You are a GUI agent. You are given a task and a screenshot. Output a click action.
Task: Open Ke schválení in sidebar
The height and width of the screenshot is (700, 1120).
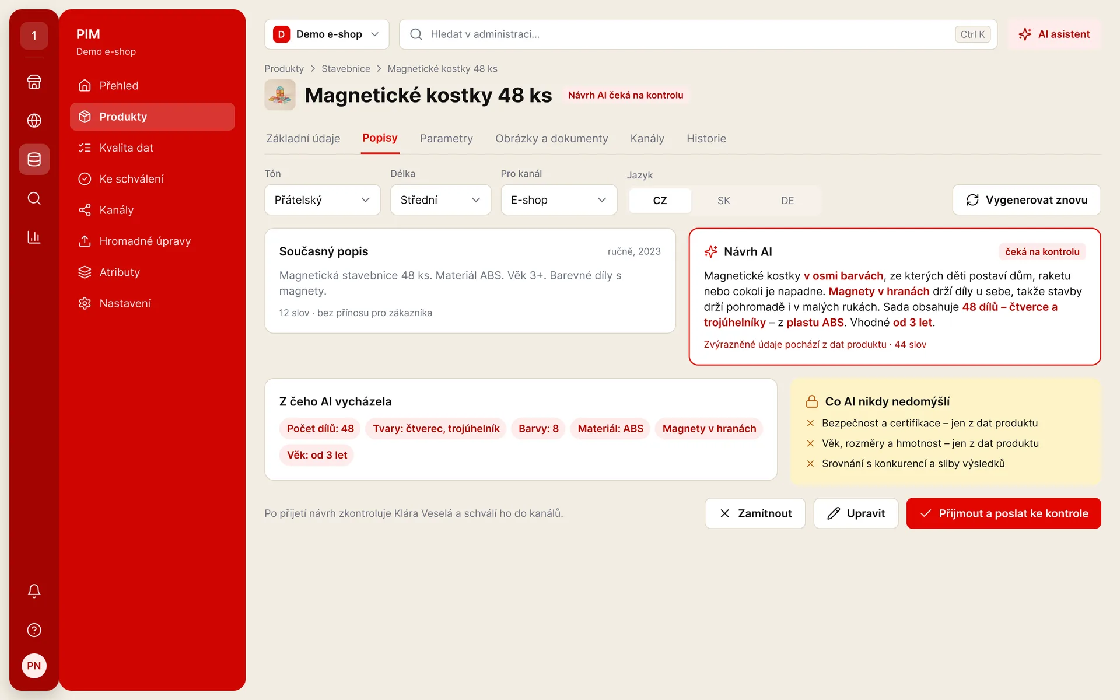pos(152,179)
